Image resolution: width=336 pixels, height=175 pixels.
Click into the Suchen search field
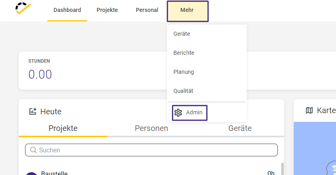coord(151,150)
